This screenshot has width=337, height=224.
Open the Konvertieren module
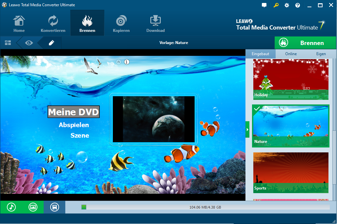point(53,24)
